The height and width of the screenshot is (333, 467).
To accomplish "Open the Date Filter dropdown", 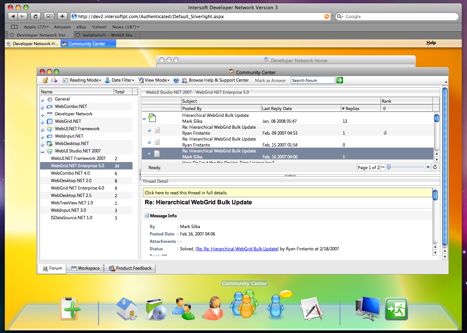I will 120,80.
